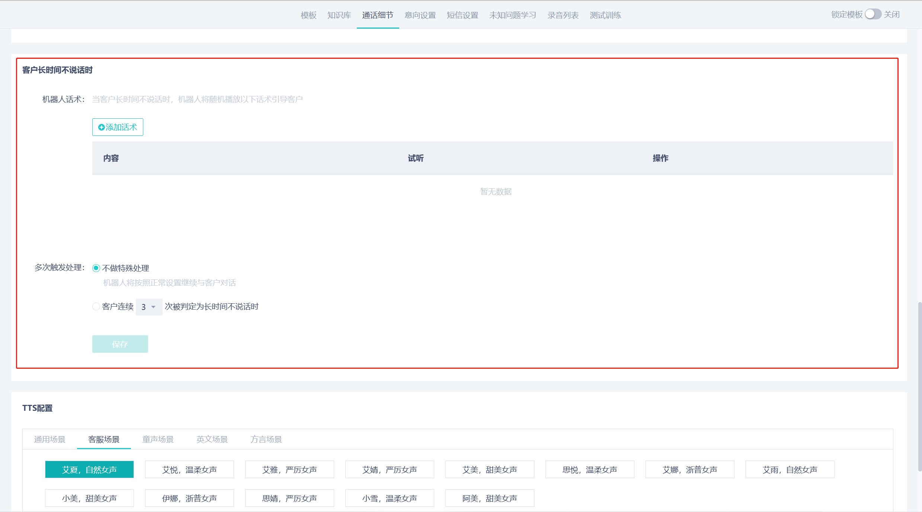Switch to the 方言场景 TTS tab
This screenshot has width=922, height=512.
(266, 439)
